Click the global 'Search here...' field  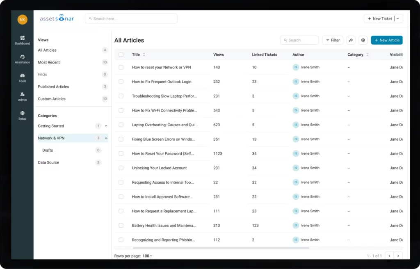coord(131,18)
